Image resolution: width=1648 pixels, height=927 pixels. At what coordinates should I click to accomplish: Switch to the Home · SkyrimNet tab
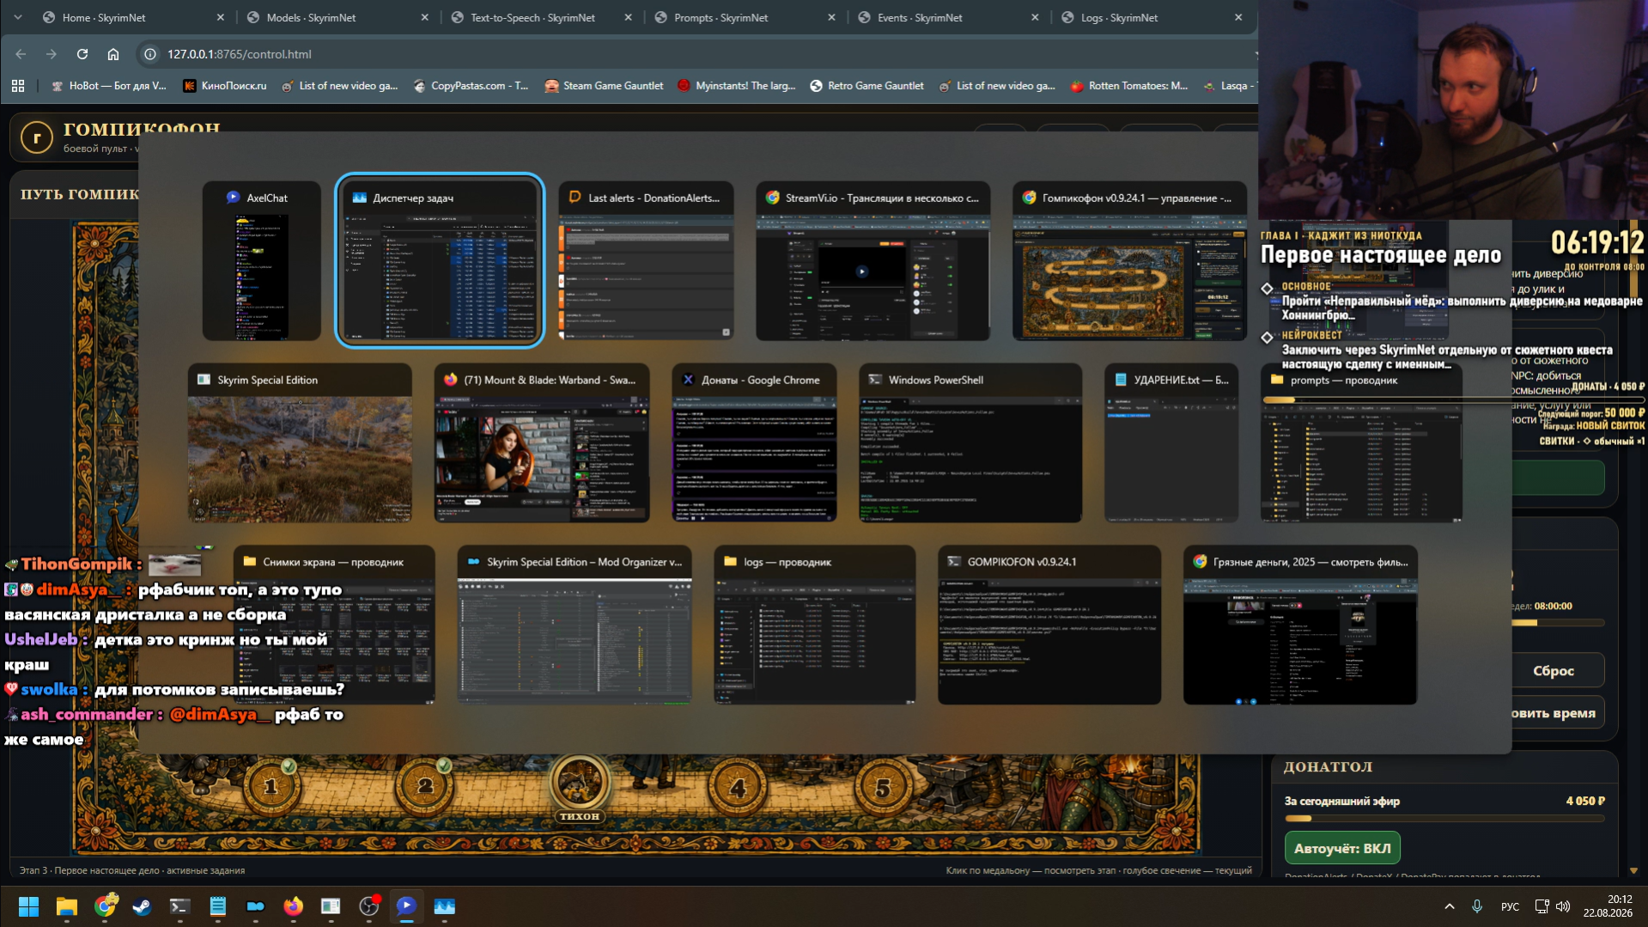coord(133,17)
